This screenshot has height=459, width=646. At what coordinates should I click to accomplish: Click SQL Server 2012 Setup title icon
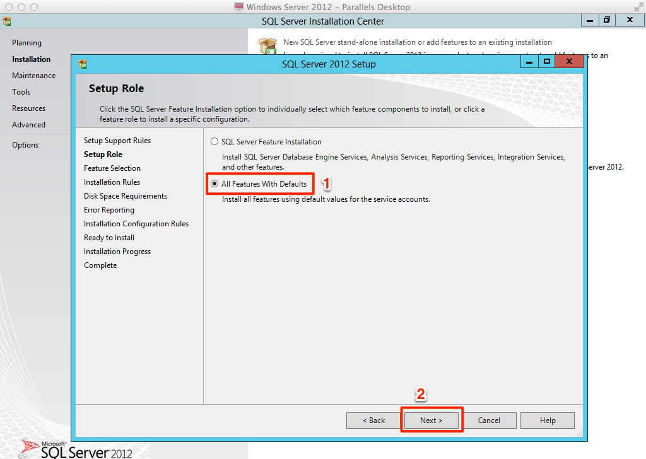[x=83, y=64]
